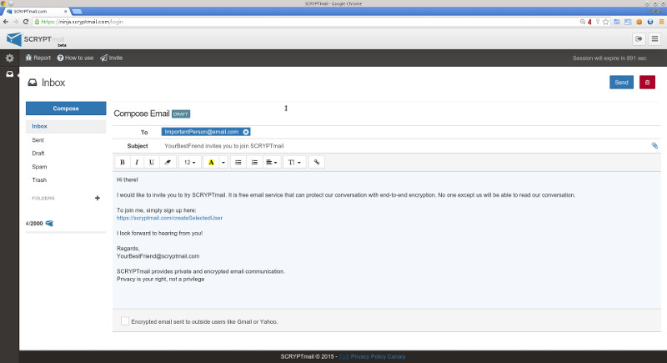Image resolution: width=667 pixels, height=363 pixels.
Task: Attach a file using the paperclip icon
Action: pyautogui.click(x=654, y=145)
